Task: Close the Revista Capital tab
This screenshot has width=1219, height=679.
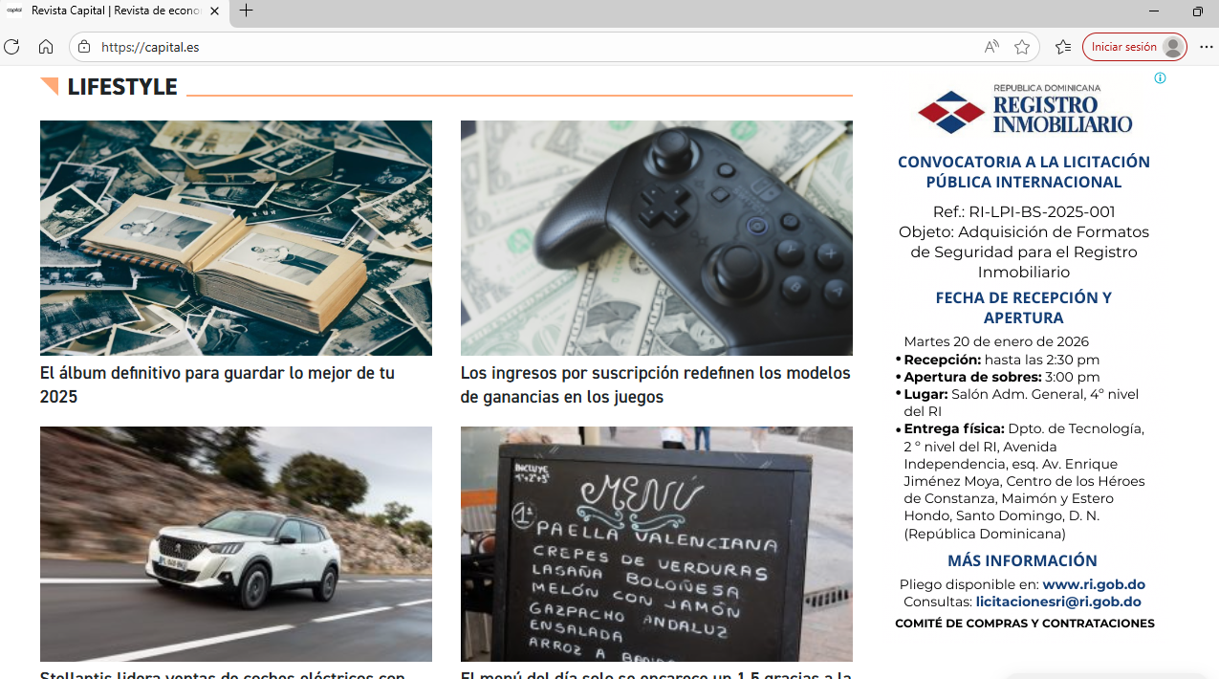Action: tap(215, 11)
